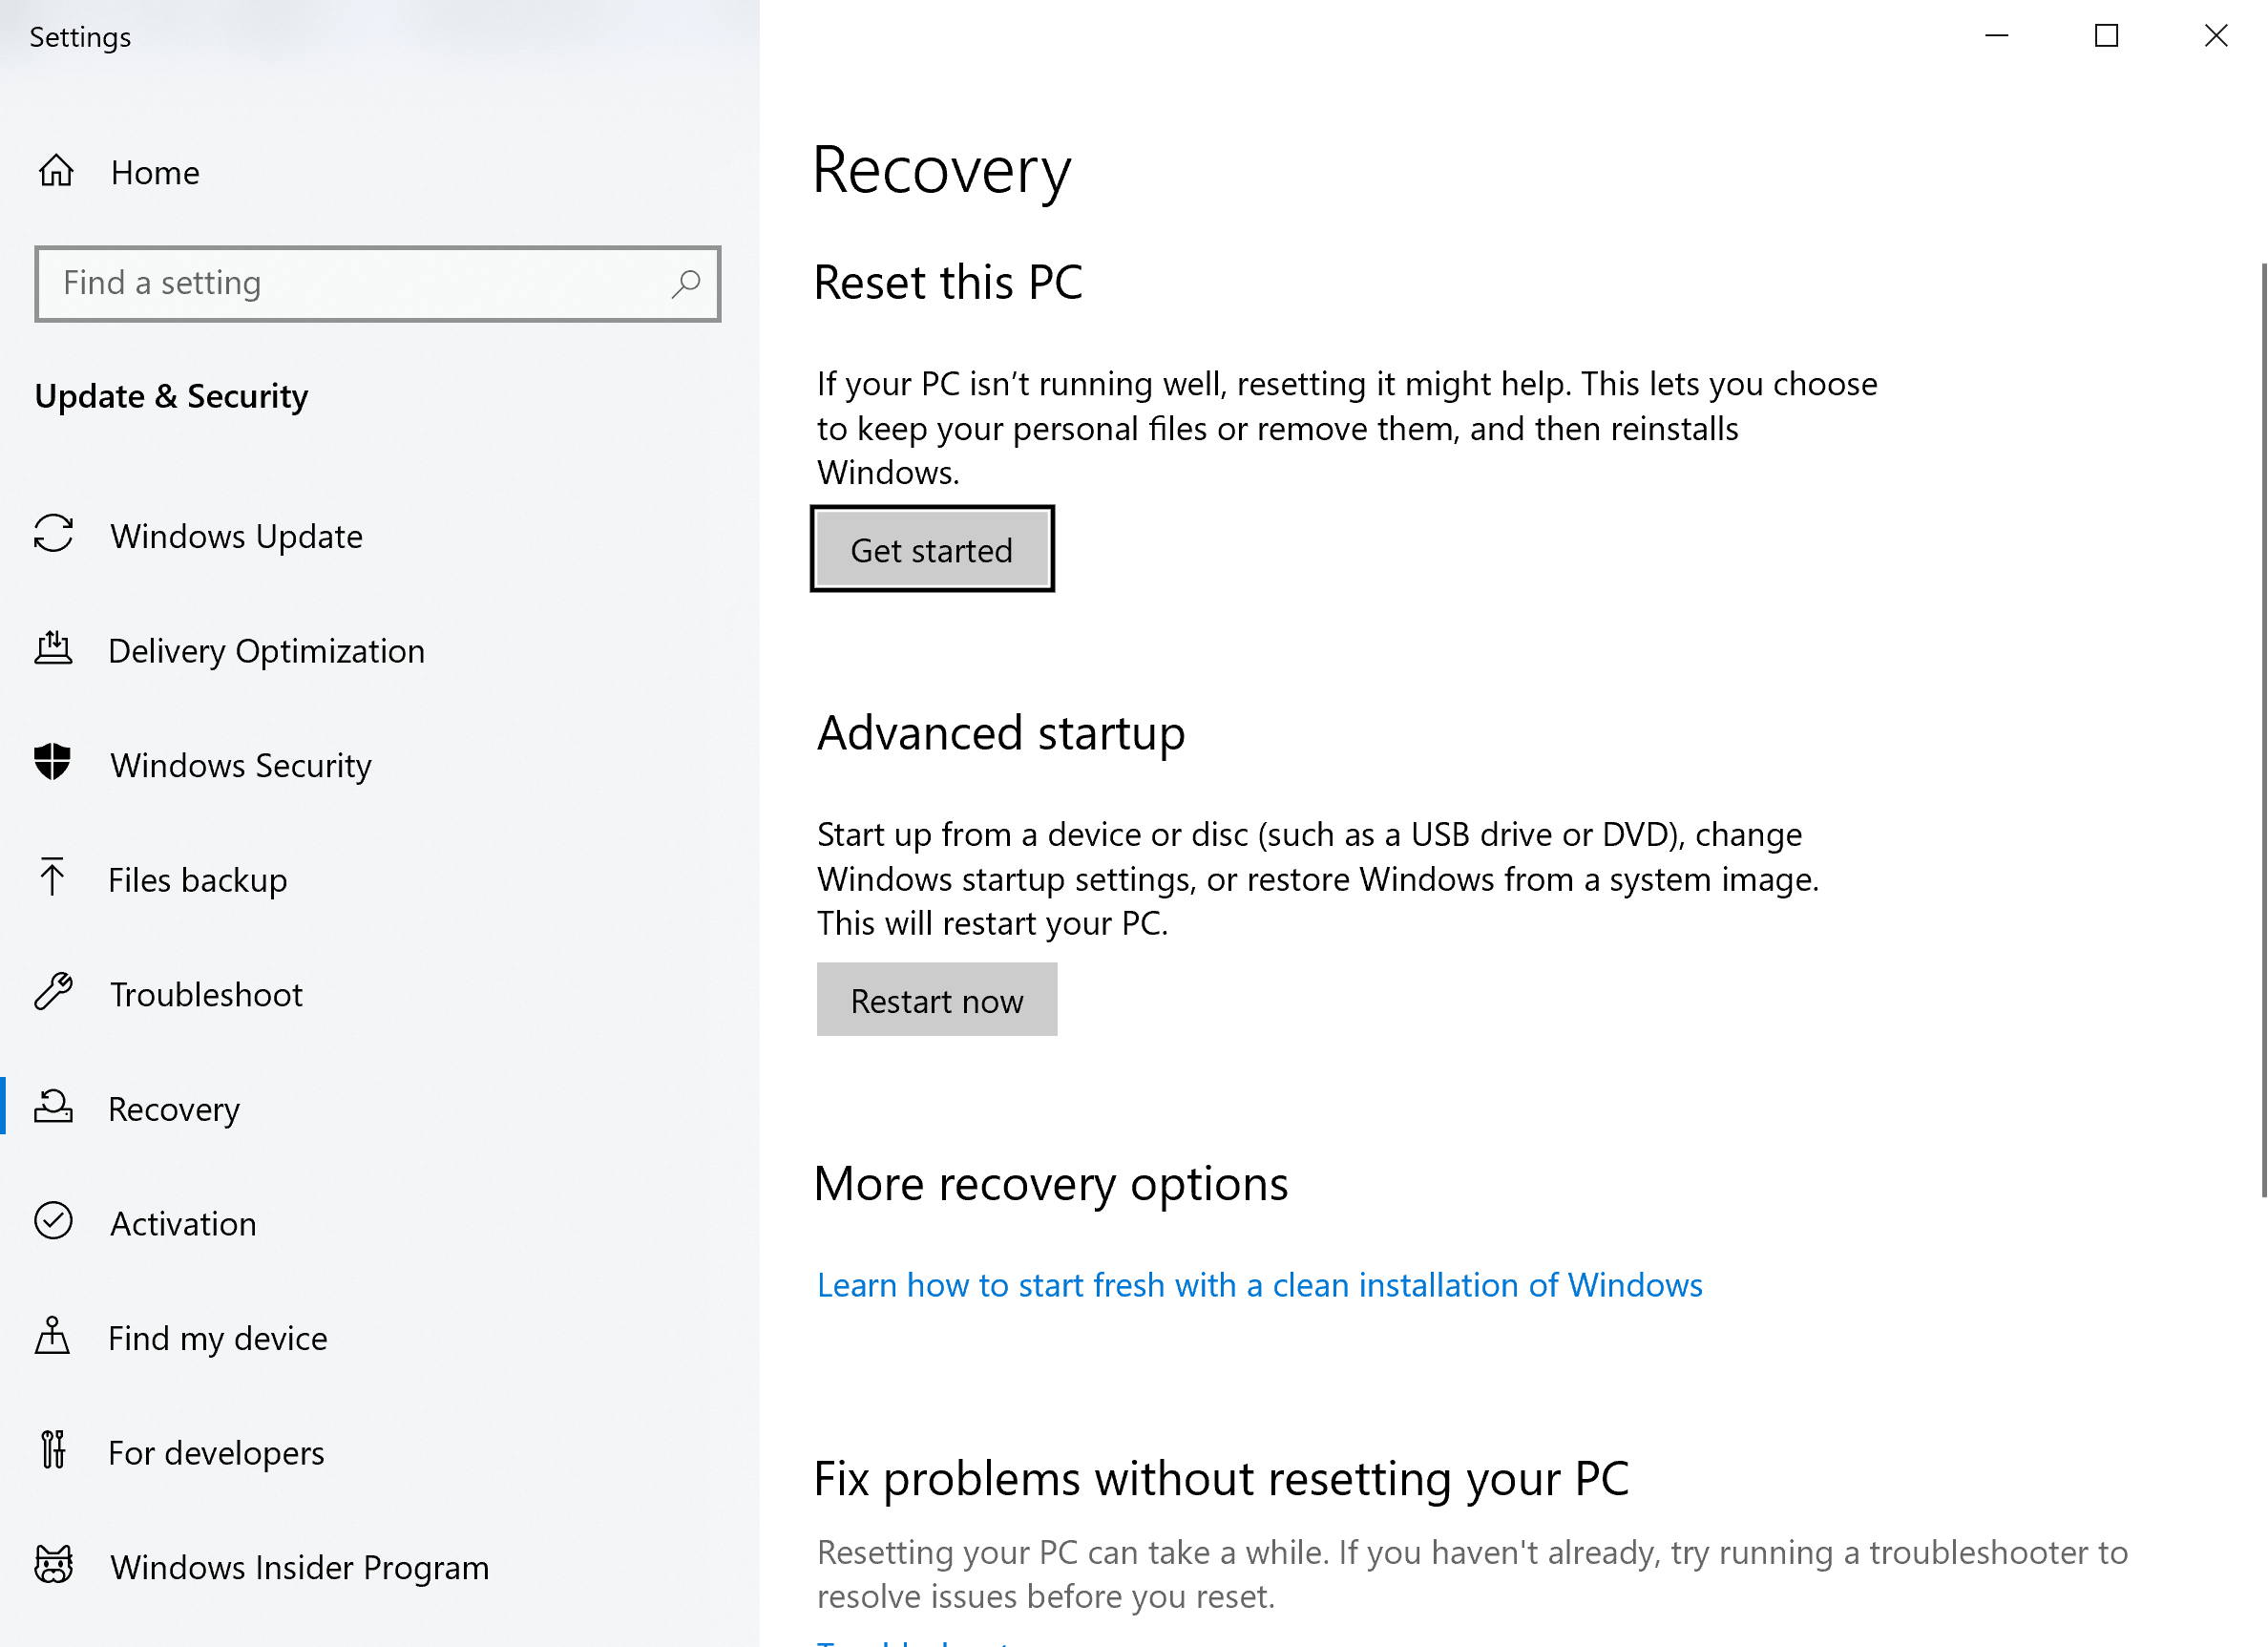Select Home in the navigation pane

154,171
